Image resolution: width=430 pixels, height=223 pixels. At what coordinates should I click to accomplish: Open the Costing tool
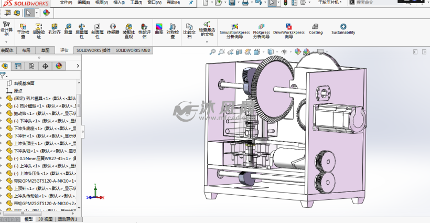(x=316, y=28)
